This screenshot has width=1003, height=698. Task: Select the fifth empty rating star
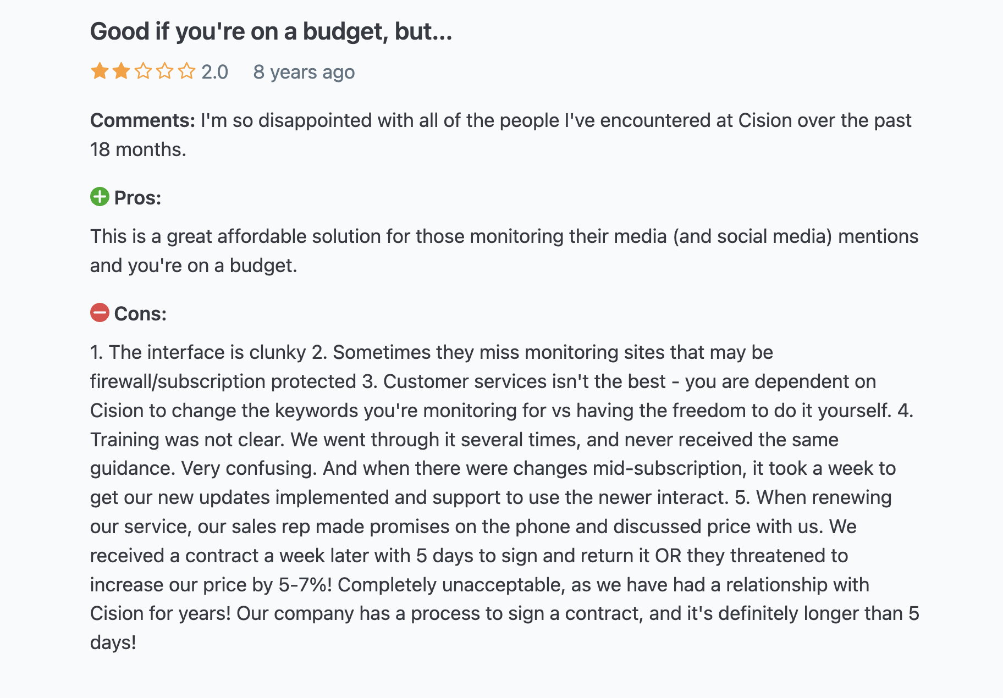(186, 71)
